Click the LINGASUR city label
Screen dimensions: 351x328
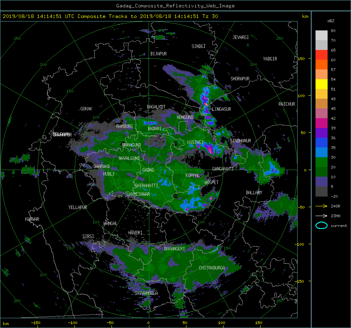[x=222, y=109]
